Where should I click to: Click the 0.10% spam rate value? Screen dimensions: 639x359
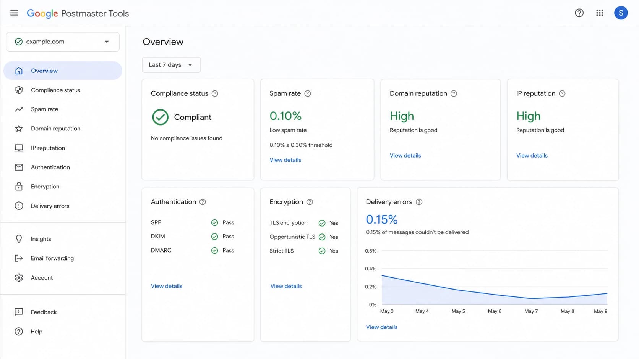(285, 116)
